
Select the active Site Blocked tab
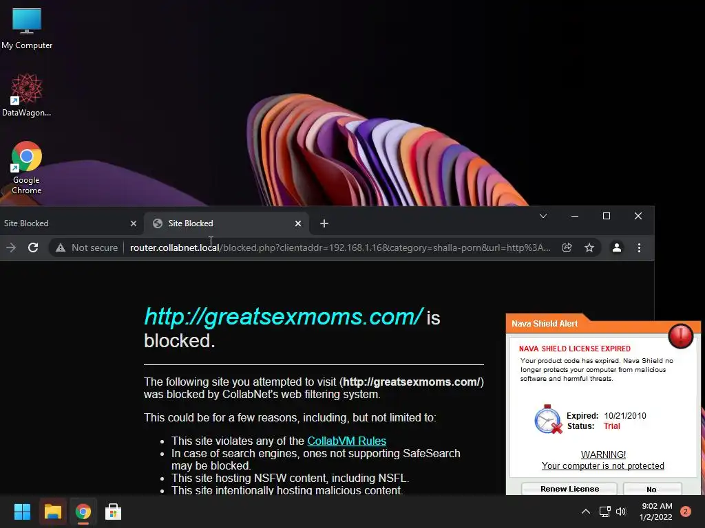point(227,223)
